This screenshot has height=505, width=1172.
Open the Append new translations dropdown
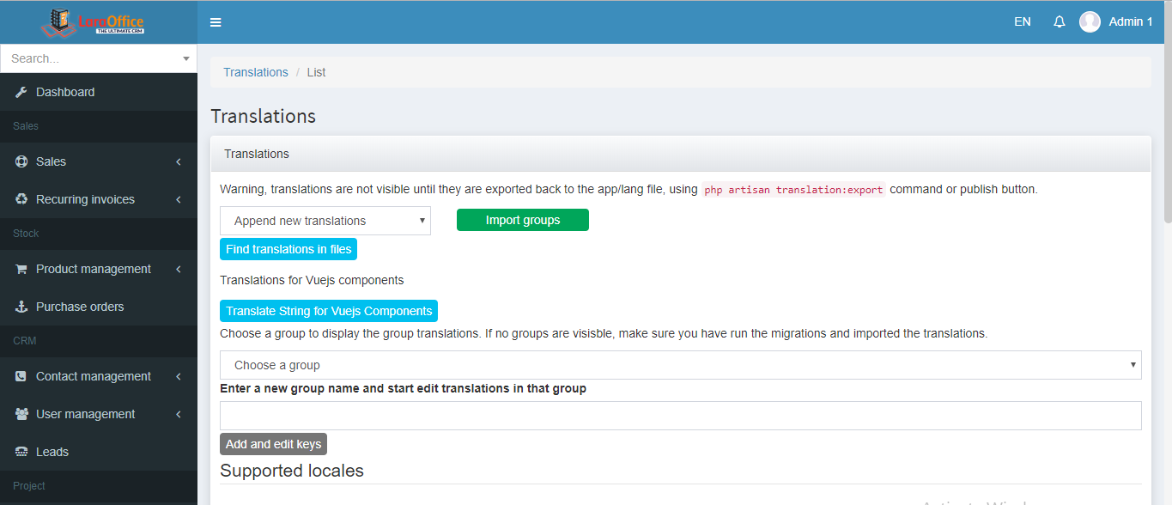[325, 221]
